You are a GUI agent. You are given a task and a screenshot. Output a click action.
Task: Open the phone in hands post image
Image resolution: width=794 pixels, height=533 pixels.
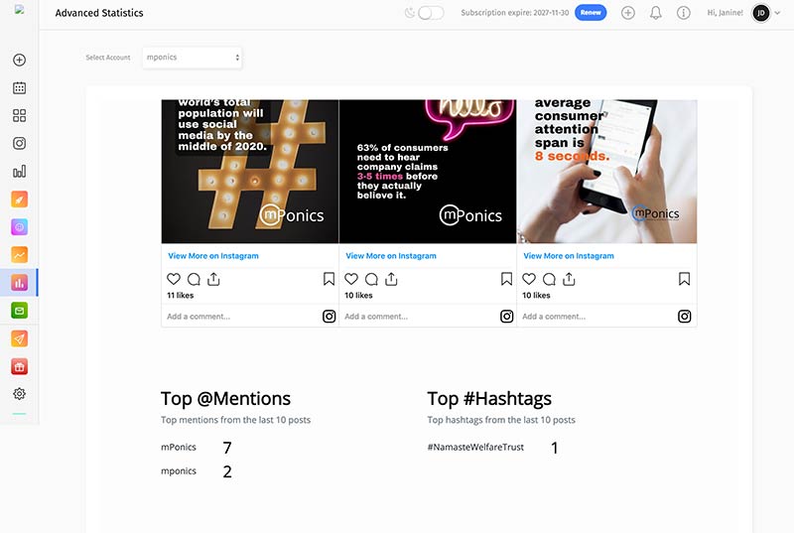point(607,172)
